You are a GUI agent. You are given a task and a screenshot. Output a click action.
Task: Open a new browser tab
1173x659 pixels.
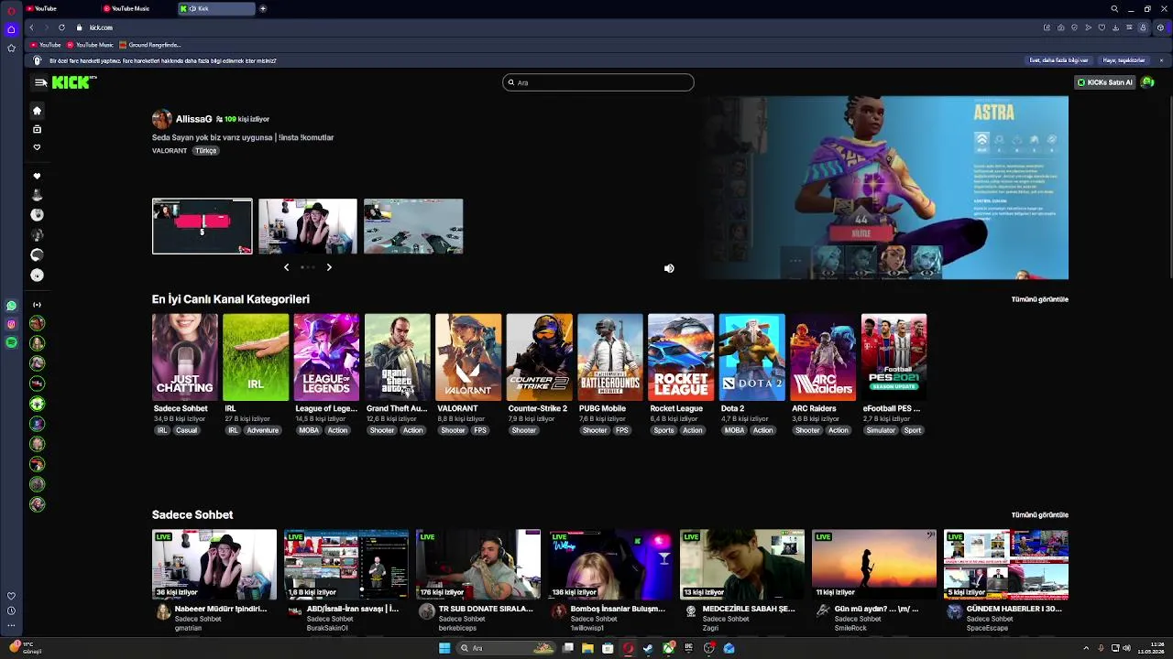[x=263, y=8]
